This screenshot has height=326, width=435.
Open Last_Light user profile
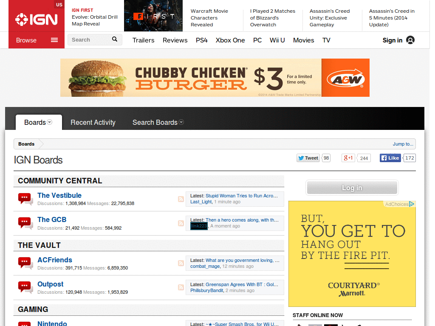(x=201, y=202)
